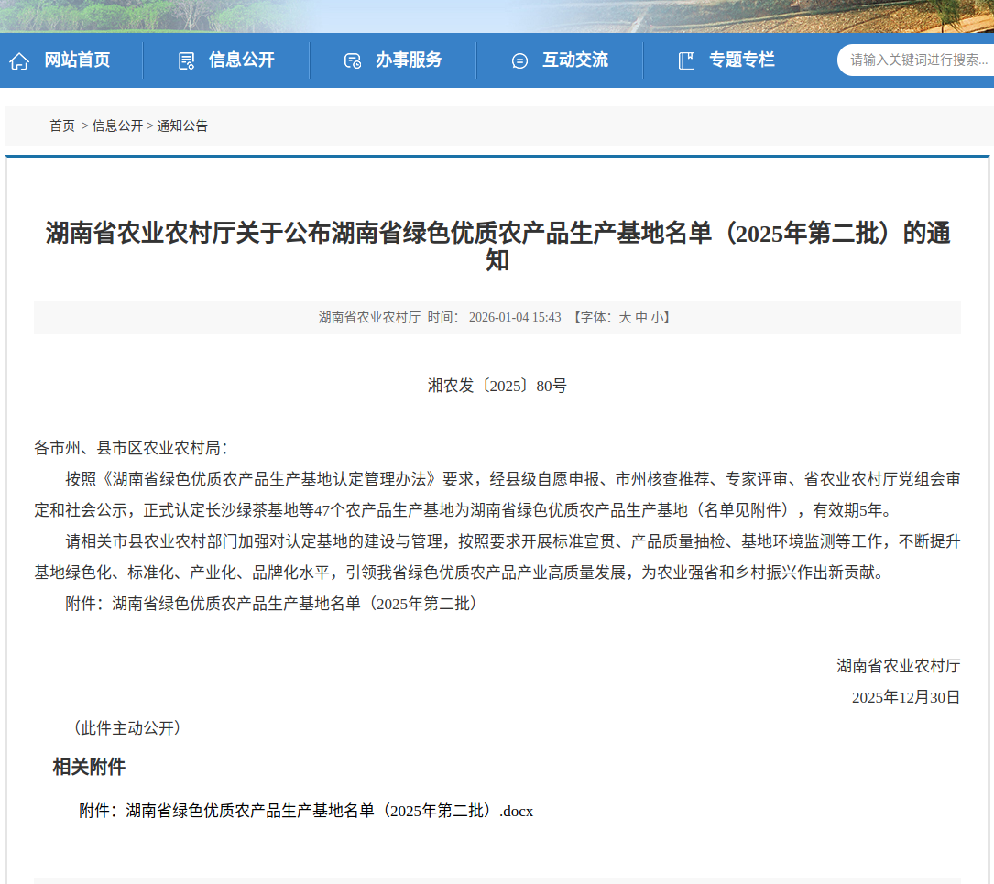Open the 网站首页 menu item
994x884 pixels.
click(x=77, y=60)
